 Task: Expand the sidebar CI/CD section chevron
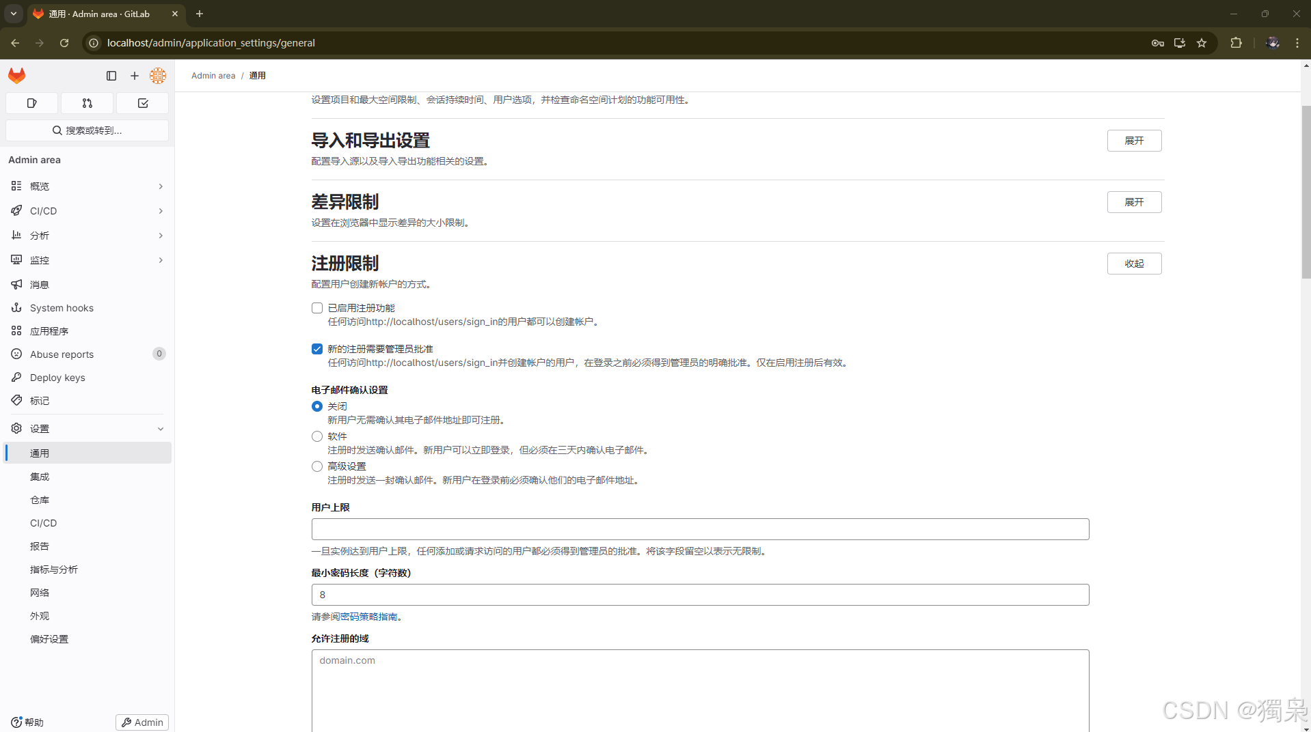point(161,211)
